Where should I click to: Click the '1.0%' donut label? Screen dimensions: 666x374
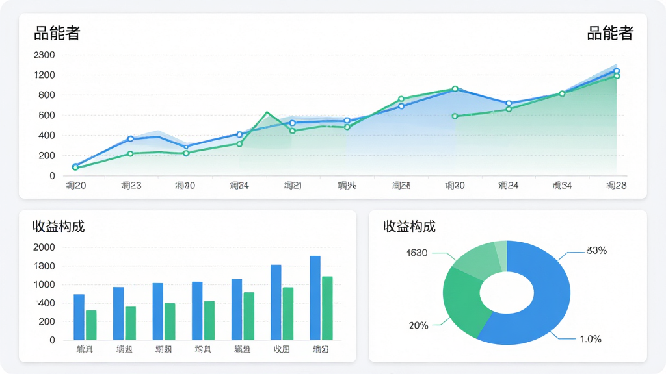[x=591, y=339]
